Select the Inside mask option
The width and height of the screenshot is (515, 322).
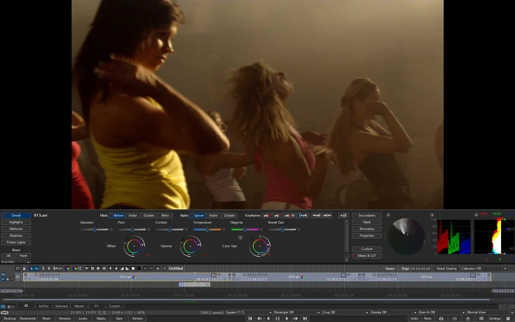pos(133,215)
